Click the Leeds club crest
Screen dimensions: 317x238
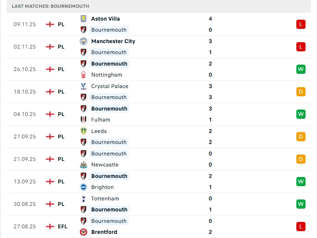(x=83, y=131)
